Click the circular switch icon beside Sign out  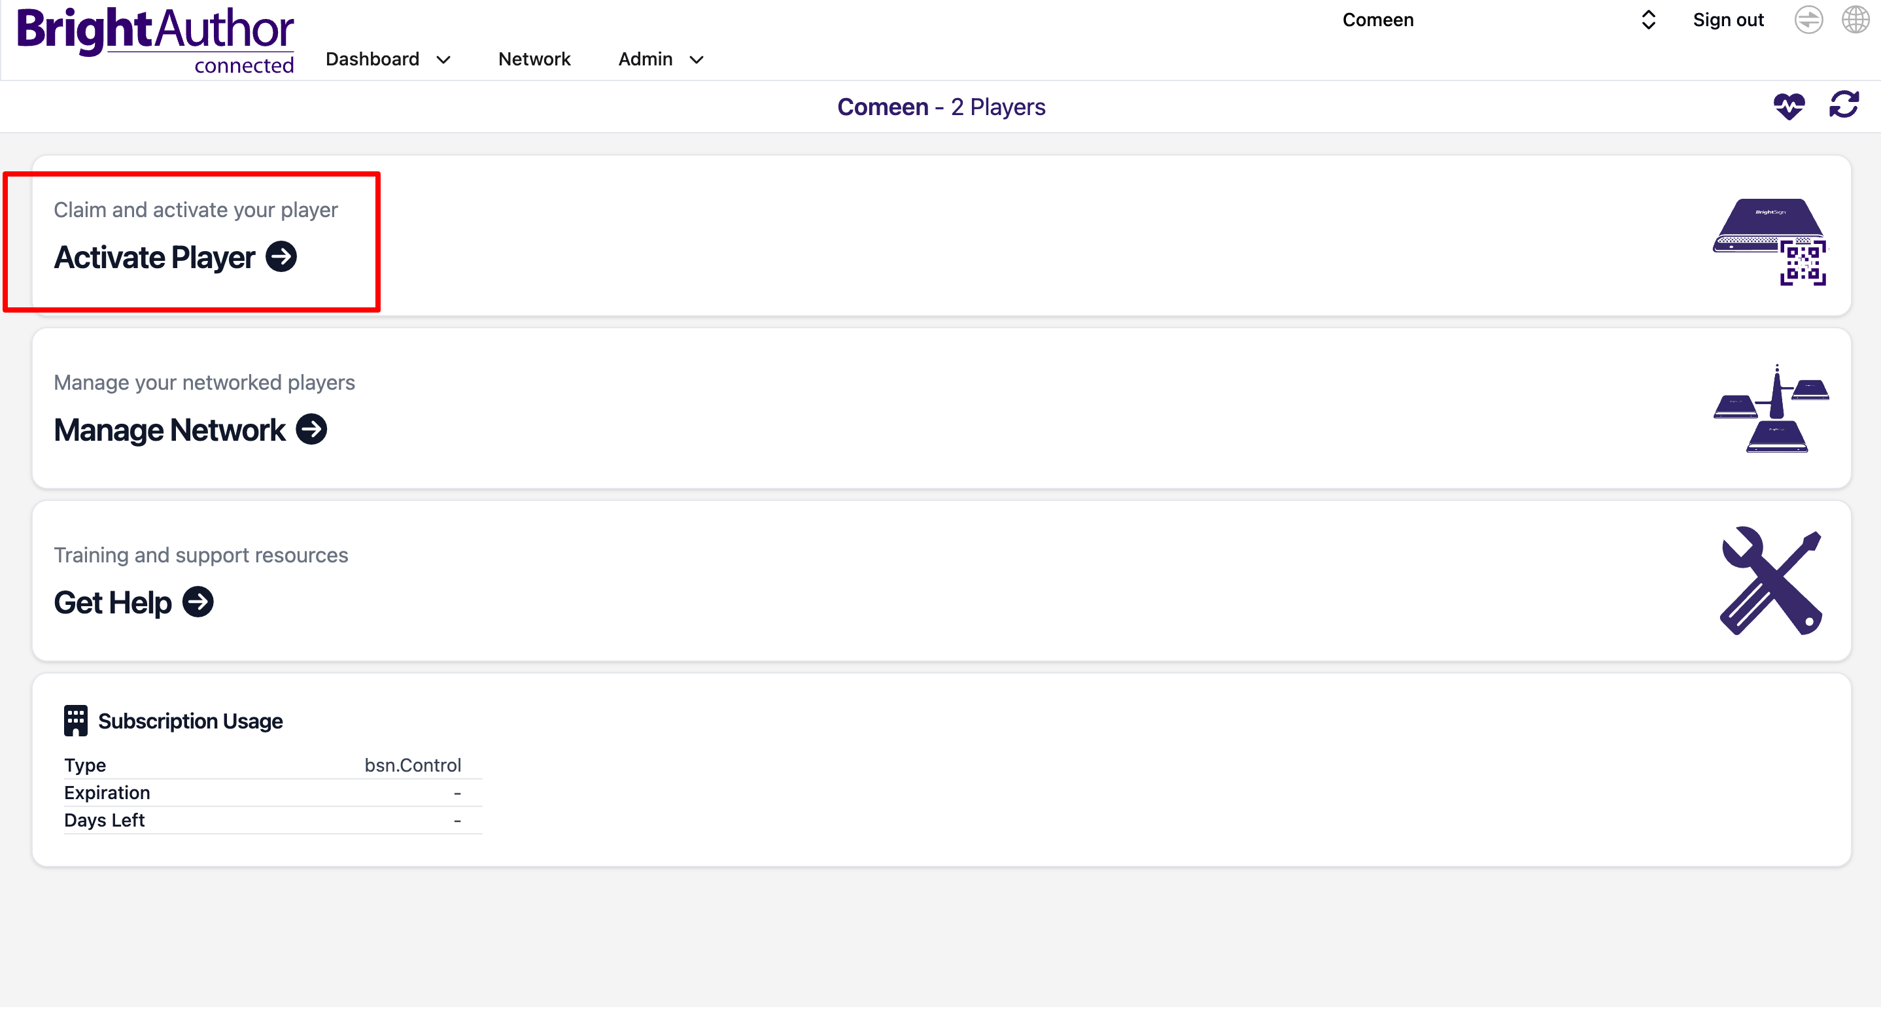[x=1808, y=20]
